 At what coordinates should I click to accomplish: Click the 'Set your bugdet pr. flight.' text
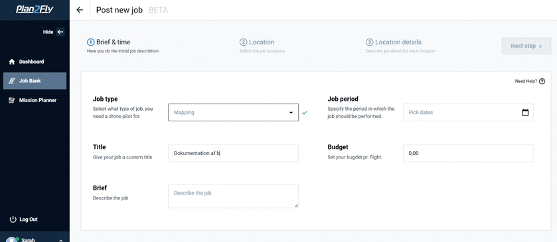[x=355, y=157]
